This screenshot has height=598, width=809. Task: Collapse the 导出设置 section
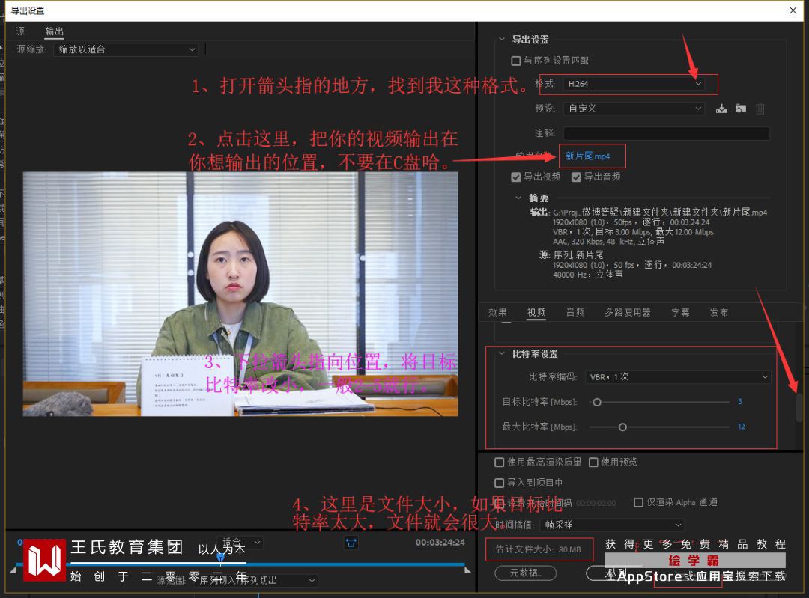[x=501, y=39]
